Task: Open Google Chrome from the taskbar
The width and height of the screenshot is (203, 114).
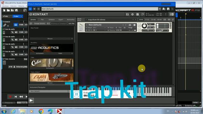Action: pos(41,111)
